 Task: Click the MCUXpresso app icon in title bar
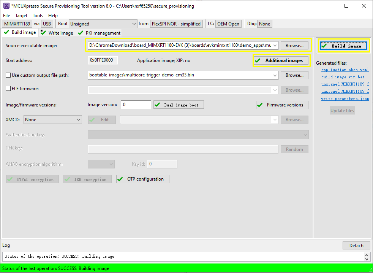[6, 6]
